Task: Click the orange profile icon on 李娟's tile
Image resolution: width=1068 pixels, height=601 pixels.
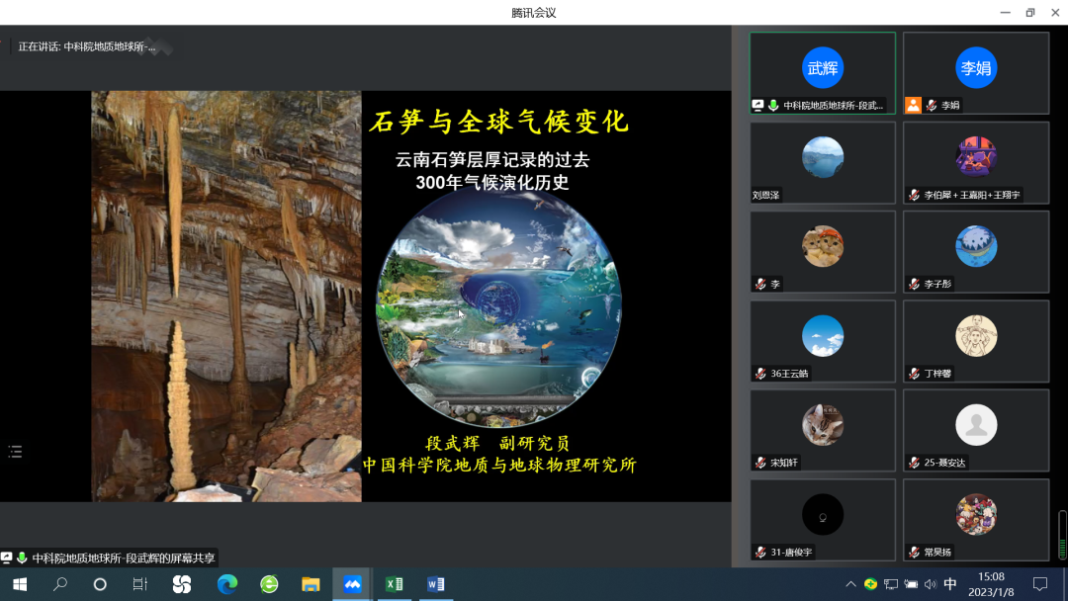Action: [913, 104]
